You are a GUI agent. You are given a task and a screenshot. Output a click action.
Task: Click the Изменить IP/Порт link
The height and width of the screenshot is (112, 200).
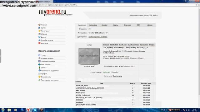[137, 58]
